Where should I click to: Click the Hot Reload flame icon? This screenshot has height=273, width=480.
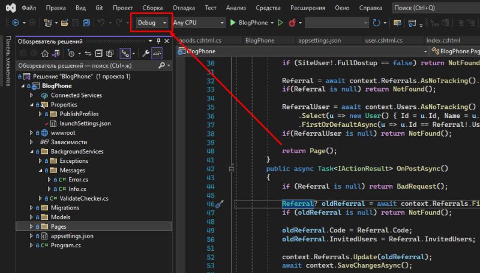click(292, 23)
